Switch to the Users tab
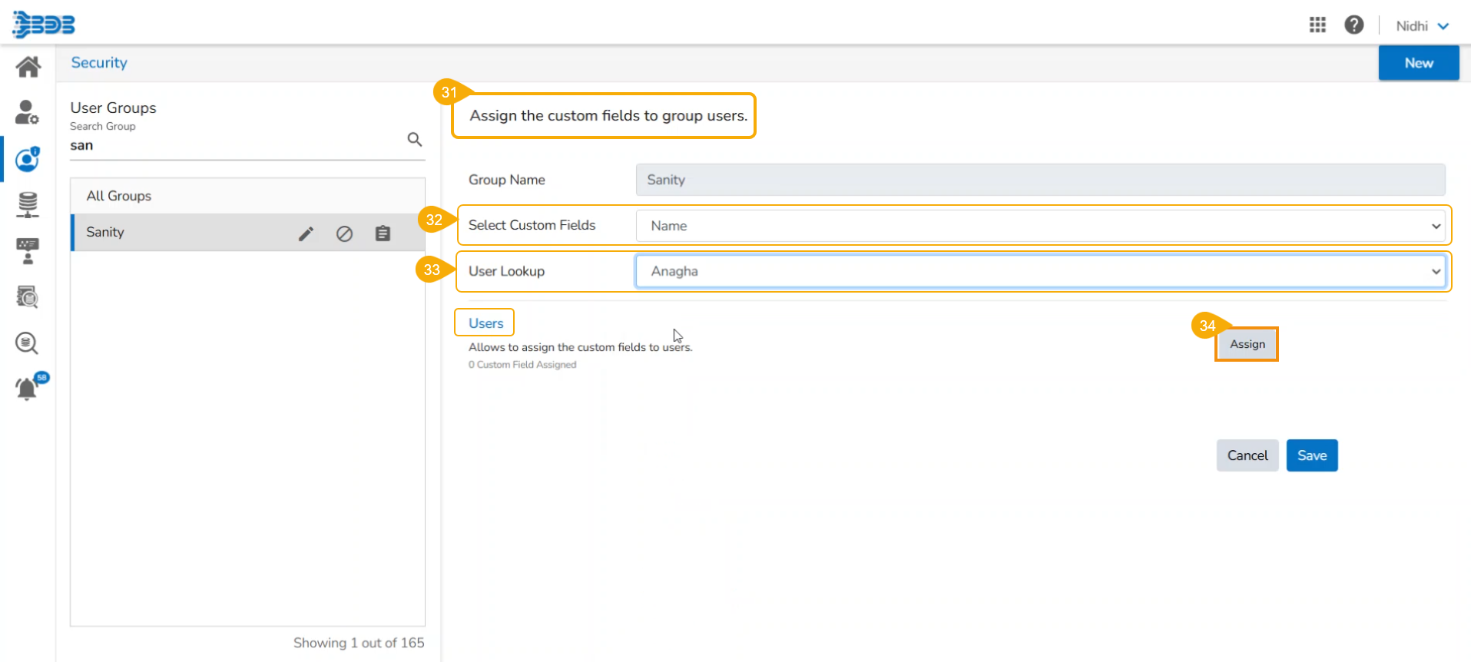This screenshot has width=1471, height=662. (x=485, y=323)
